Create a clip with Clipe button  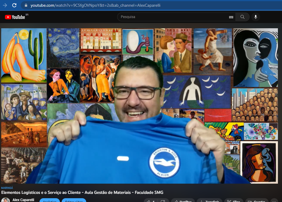(x=233, y=201)
